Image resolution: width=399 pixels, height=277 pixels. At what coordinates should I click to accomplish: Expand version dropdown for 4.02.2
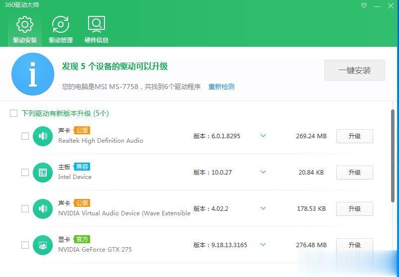(263, 208)
